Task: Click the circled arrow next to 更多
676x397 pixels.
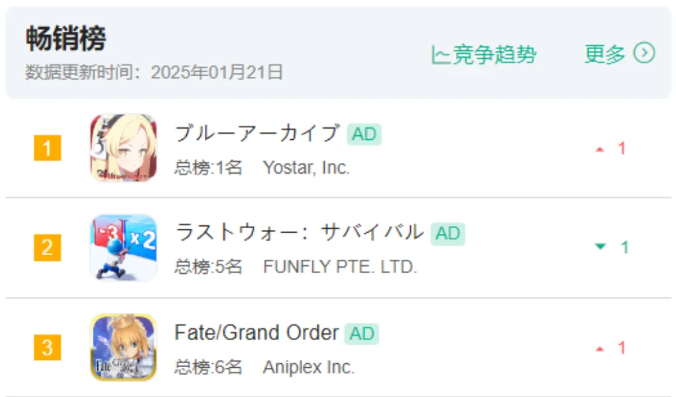Action: [644, 53]
